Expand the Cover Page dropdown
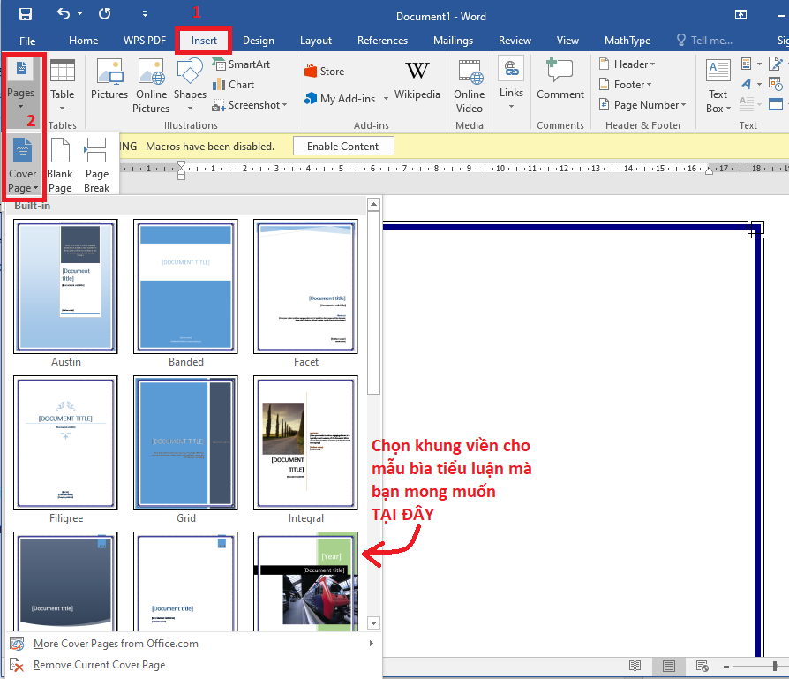789x679 pixels. point(23,165)
